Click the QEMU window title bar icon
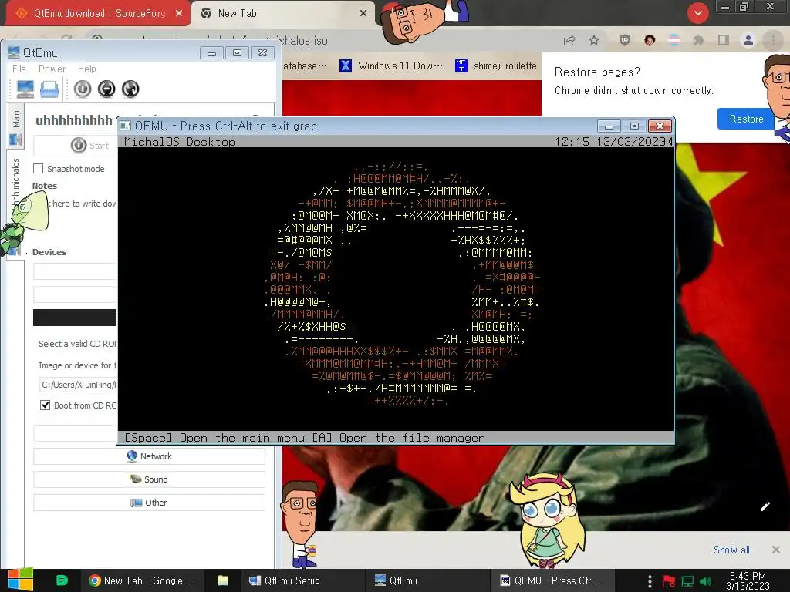 click(126, 126)
